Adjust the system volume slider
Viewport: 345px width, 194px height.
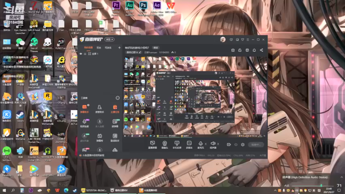(313, 186)
